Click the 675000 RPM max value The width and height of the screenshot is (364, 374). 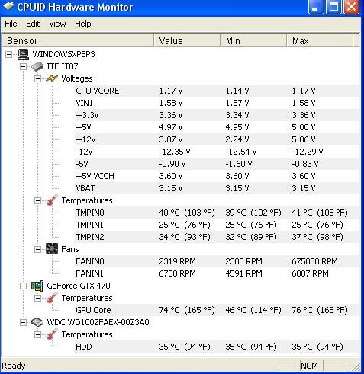click(x=315, y=261)
